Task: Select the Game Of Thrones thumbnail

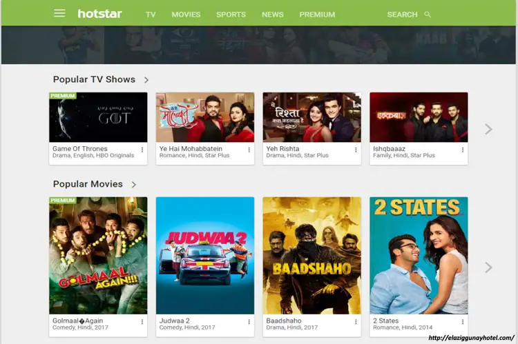Action: point(98,117)
